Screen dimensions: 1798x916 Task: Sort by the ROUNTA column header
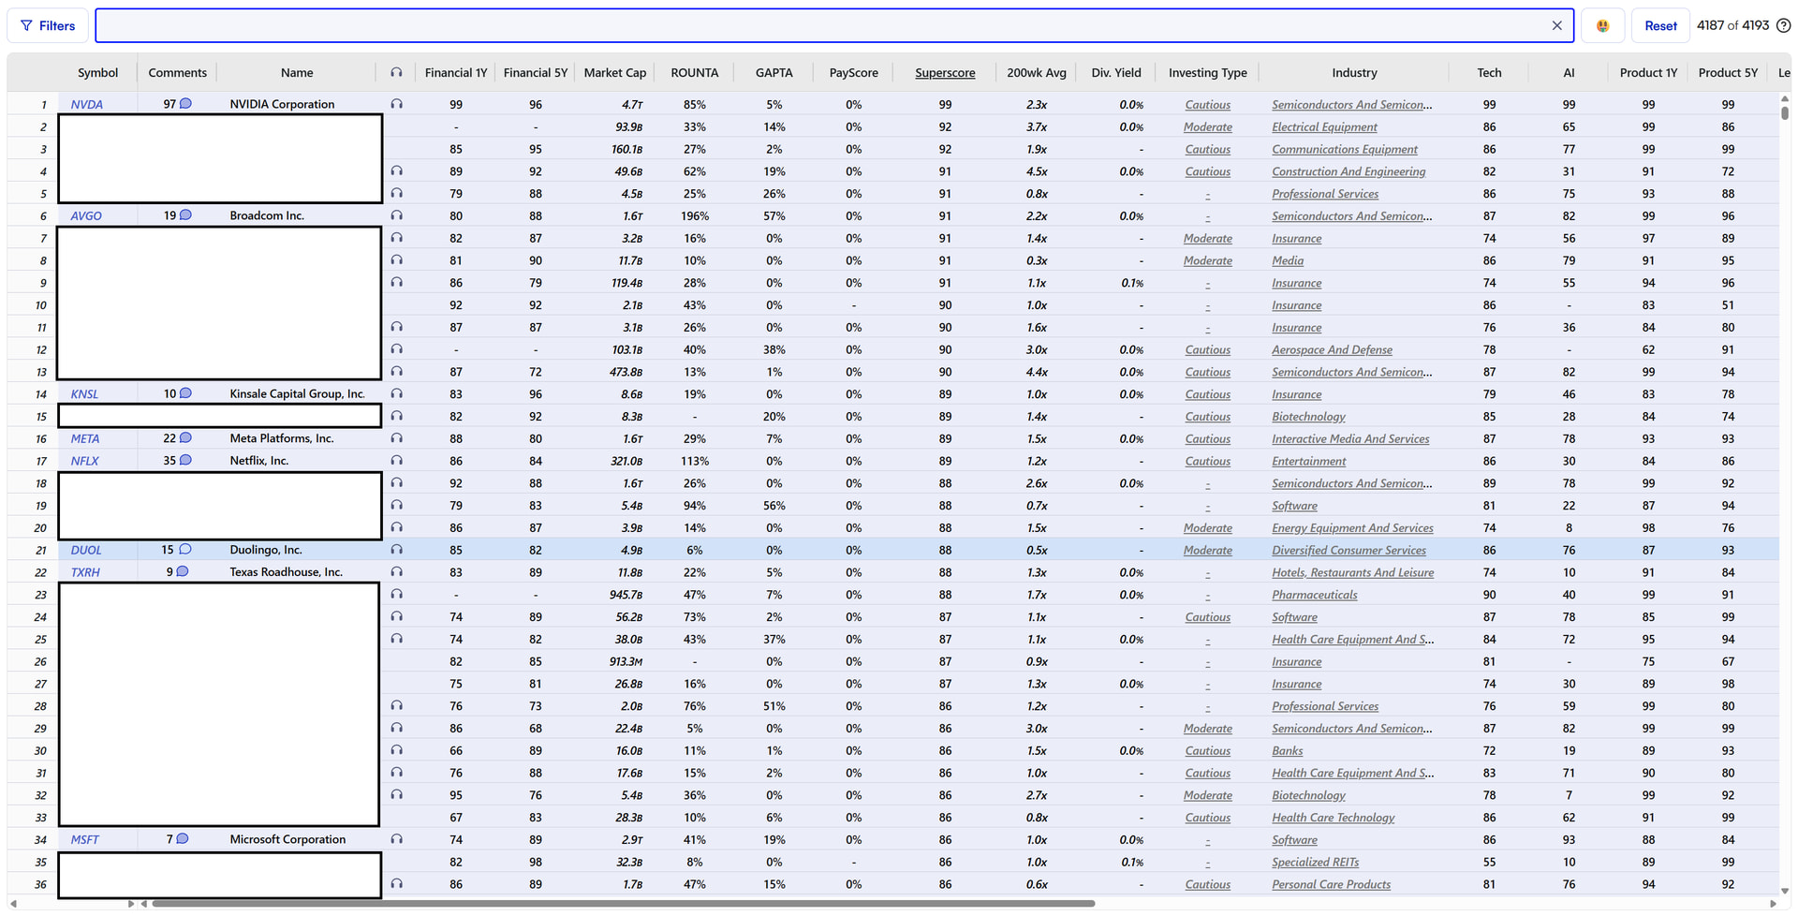[x=695, y=73]
